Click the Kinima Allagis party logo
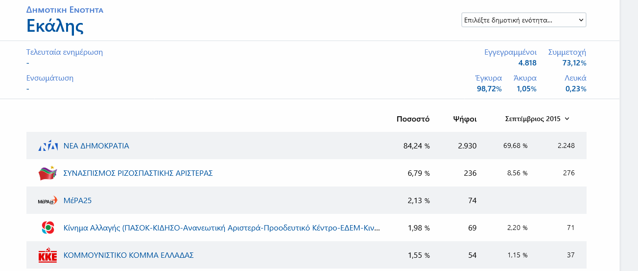This screenshot has height=271, width=638. pyautogui.click(x=48, y=228)
